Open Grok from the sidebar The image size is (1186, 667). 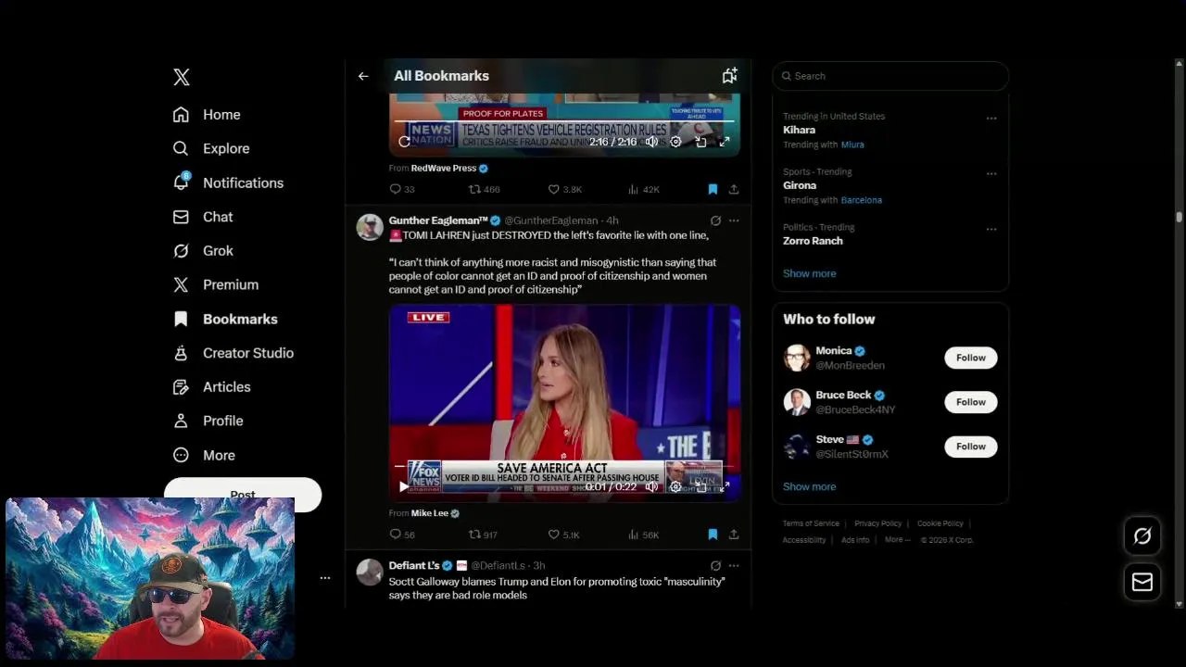[203, 251]
